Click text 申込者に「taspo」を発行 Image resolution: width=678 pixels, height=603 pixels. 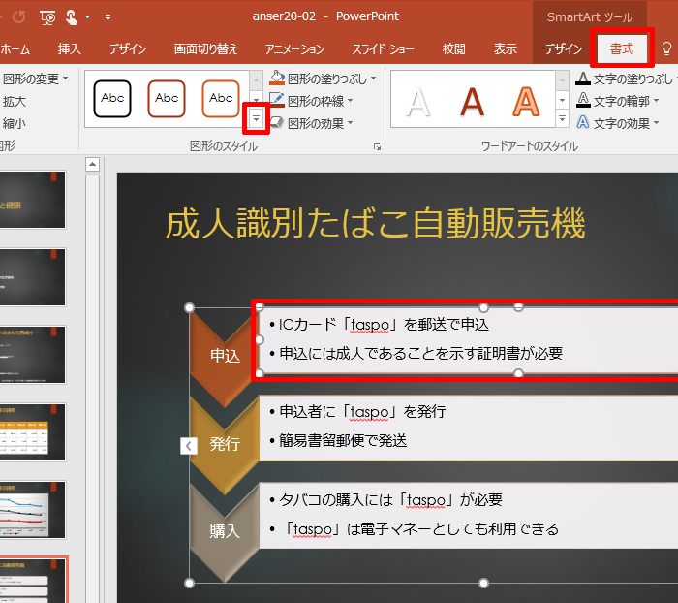pyautogui.click(x=362, y=412)
